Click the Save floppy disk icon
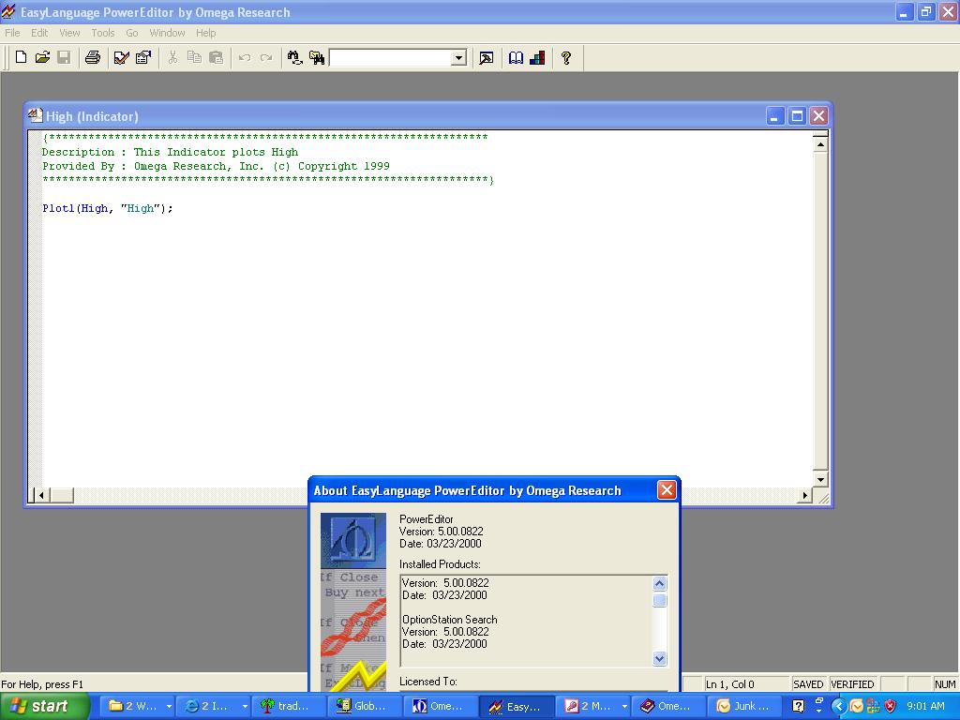This screenshot has height=720, width=960. pos(64,57)
